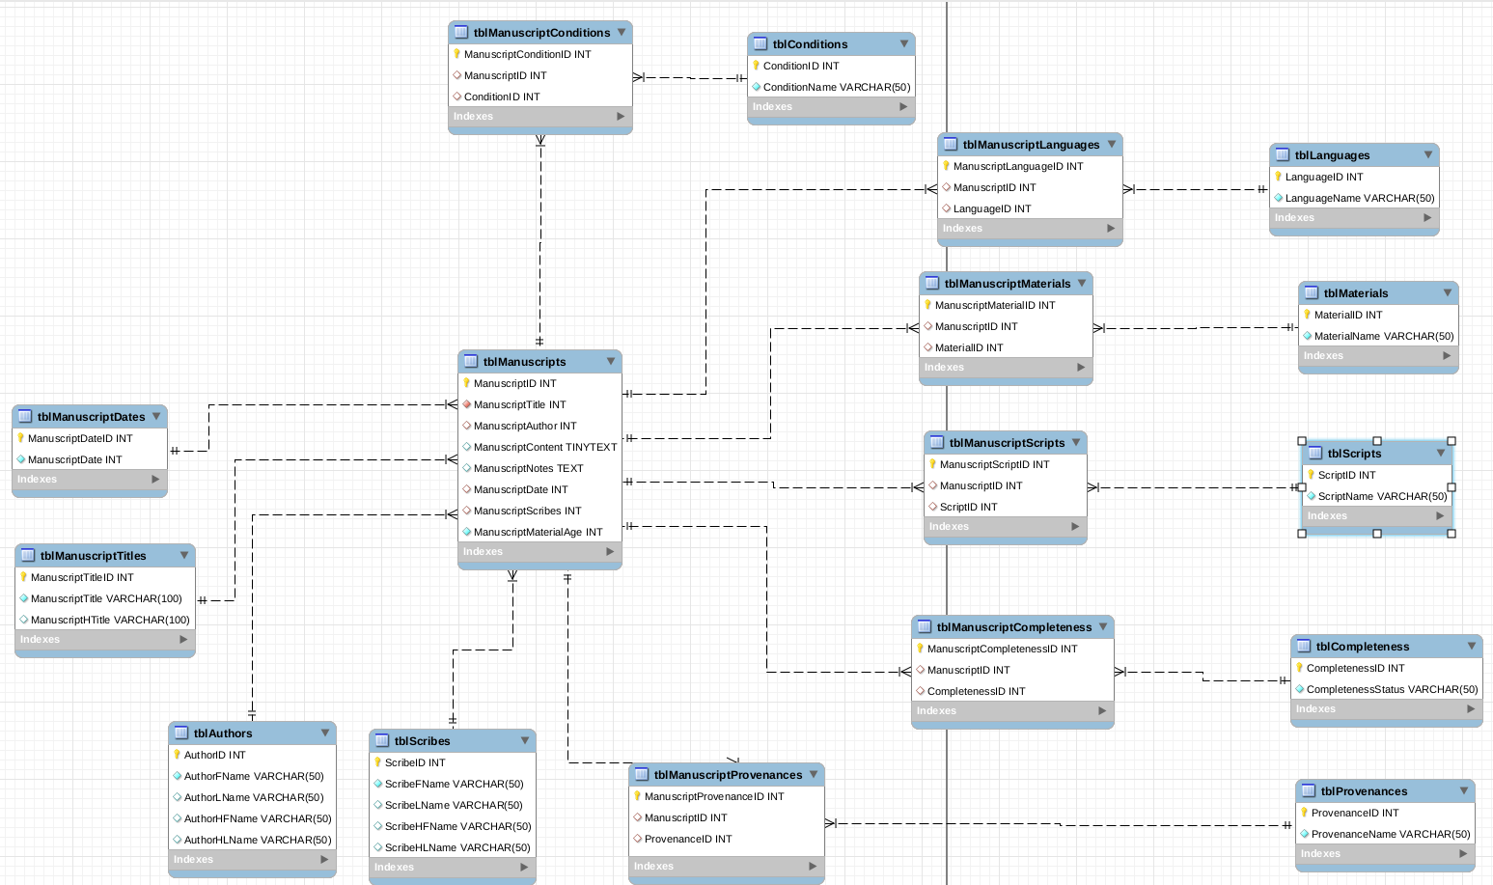The height and width of the screenshot is (885, 1493).
Task: Click the table icon on the tblLanguages header
Action: (x=1283, y=154)
